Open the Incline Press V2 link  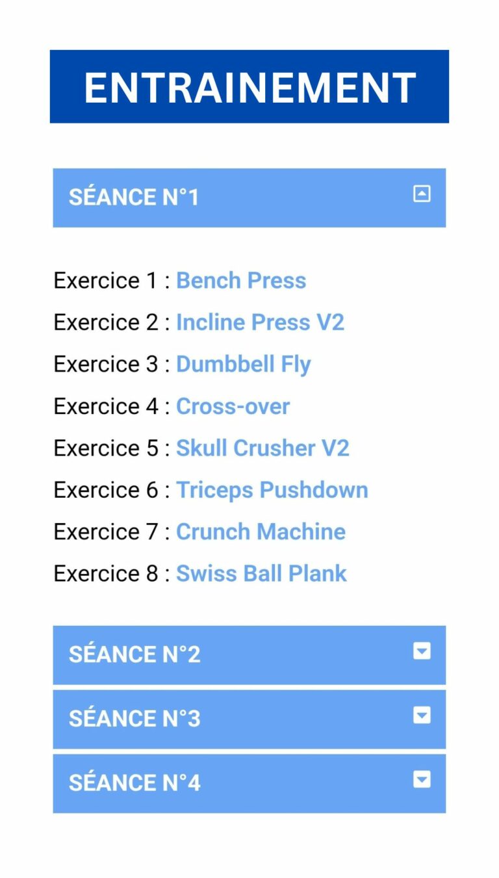tap(260, 322)
